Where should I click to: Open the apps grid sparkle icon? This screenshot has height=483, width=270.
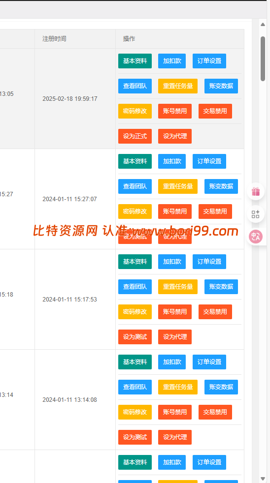[x=256, y=214]
